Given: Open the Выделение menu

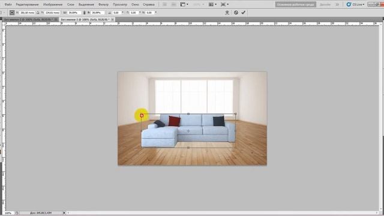Looking at the screenshot, I should pyautogui.click(x=86, y=4).
